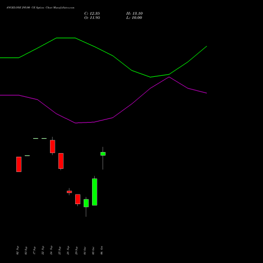The width and height of the screenshot is (263, 263).
Task: Click the high value H: 13.10
Action: pos(134,14)
